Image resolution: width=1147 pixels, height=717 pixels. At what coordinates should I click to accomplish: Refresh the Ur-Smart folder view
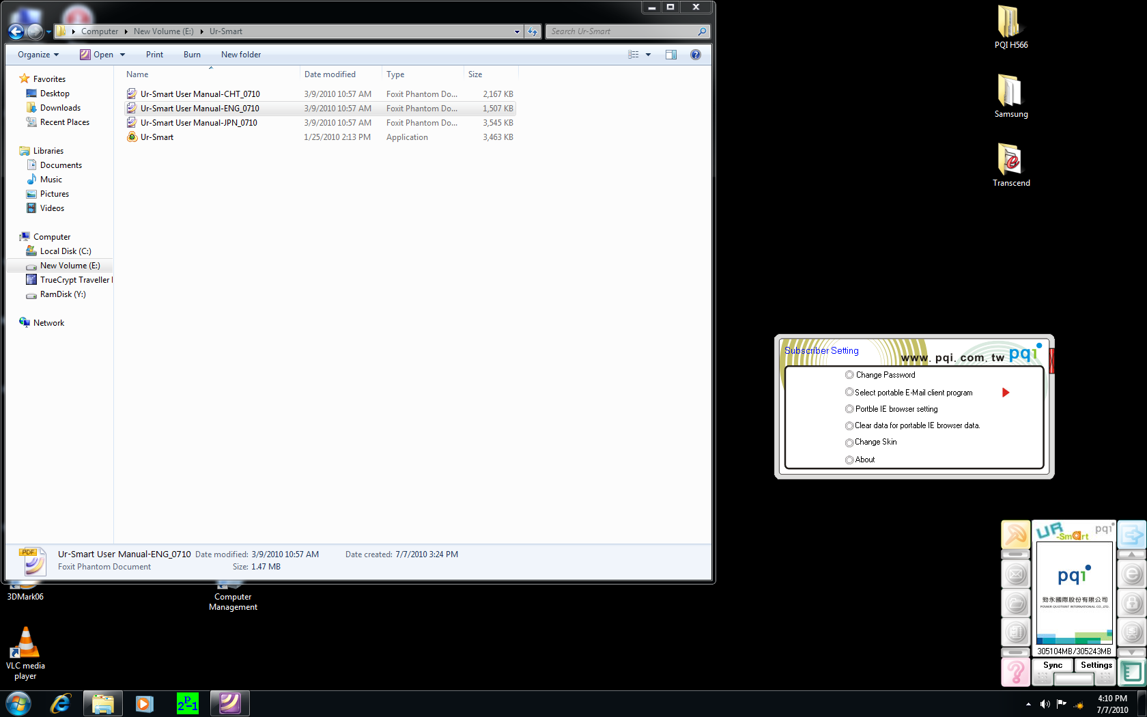pyautogui.click(x=533, y=31)
